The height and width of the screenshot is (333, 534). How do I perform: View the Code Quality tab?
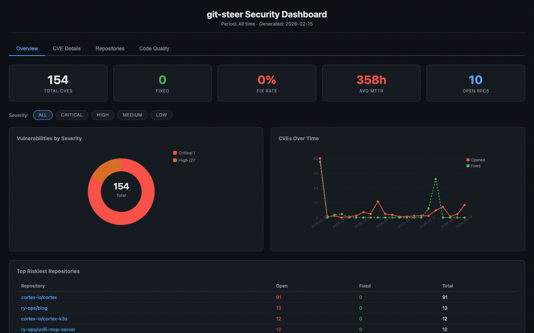[154, 48]
